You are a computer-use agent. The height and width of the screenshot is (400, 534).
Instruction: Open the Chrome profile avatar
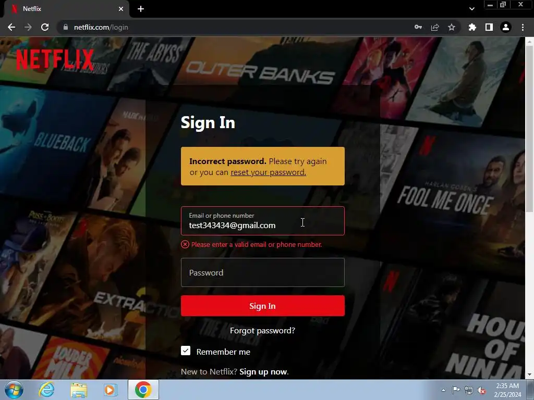(506, 27)
